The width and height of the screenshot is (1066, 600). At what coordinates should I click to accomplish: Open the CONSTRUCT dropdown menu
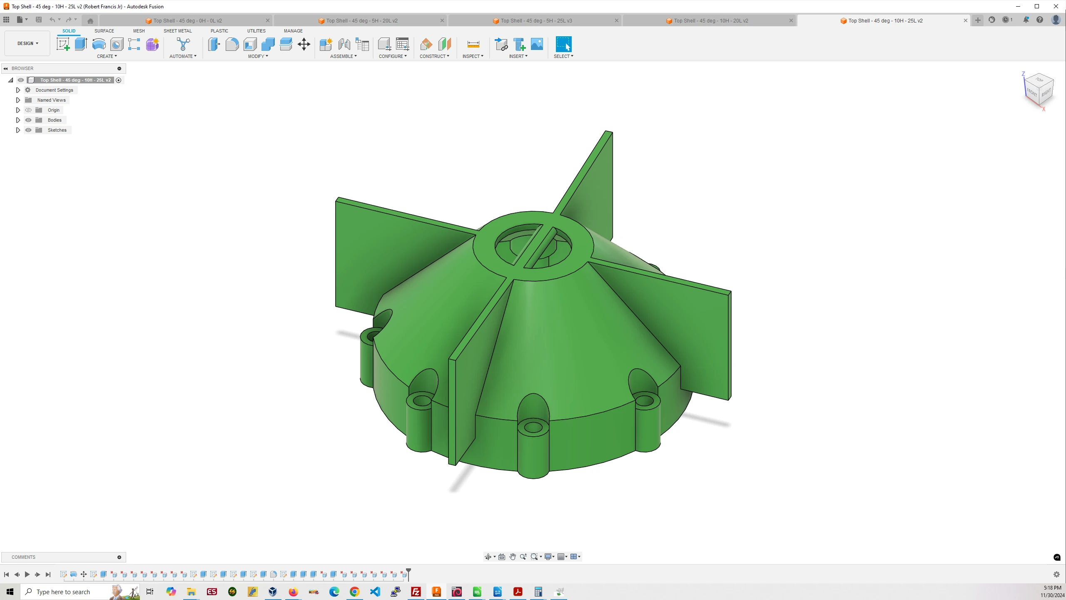[434, 56]
